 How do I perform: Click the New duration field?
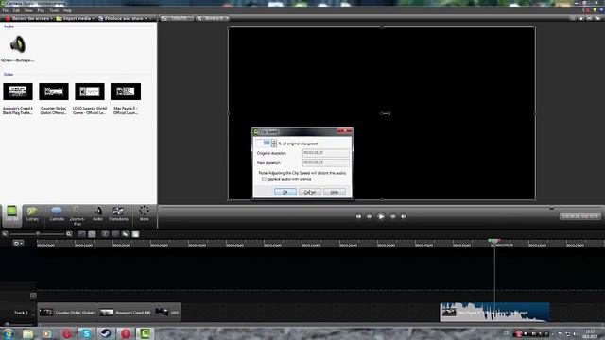click(325, 162)
